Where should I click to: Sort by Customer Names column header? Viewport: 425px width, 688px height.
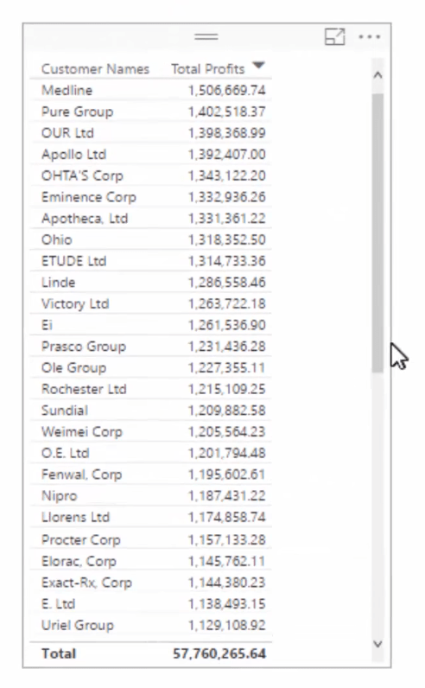point(95,69)
